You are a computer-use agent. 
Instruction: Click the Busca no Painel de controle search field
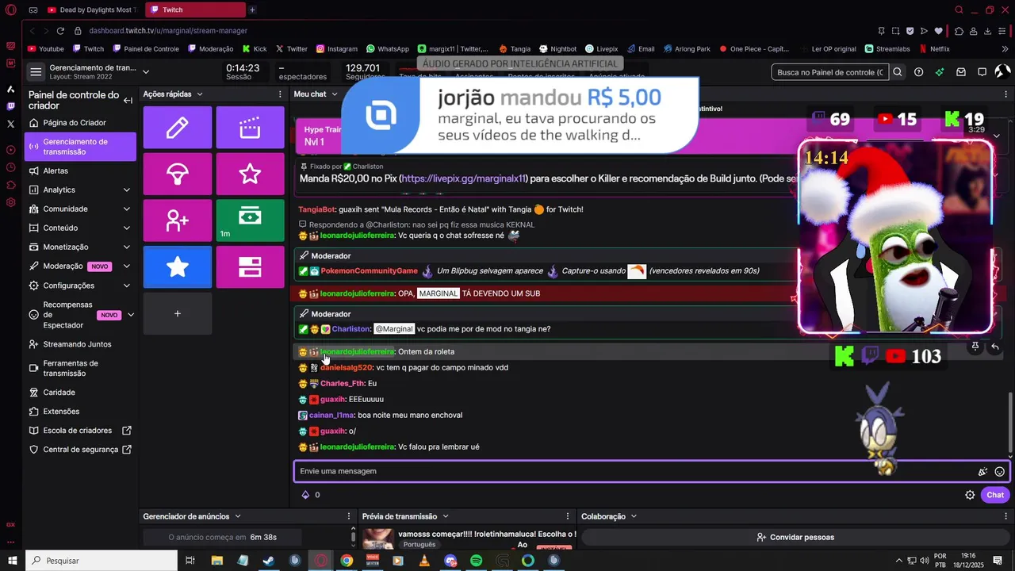point(829,72)
